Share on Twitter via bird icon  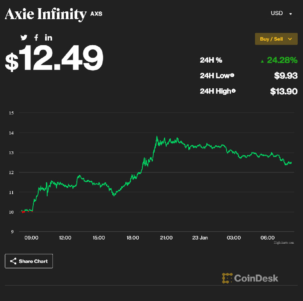pos(24,37)
